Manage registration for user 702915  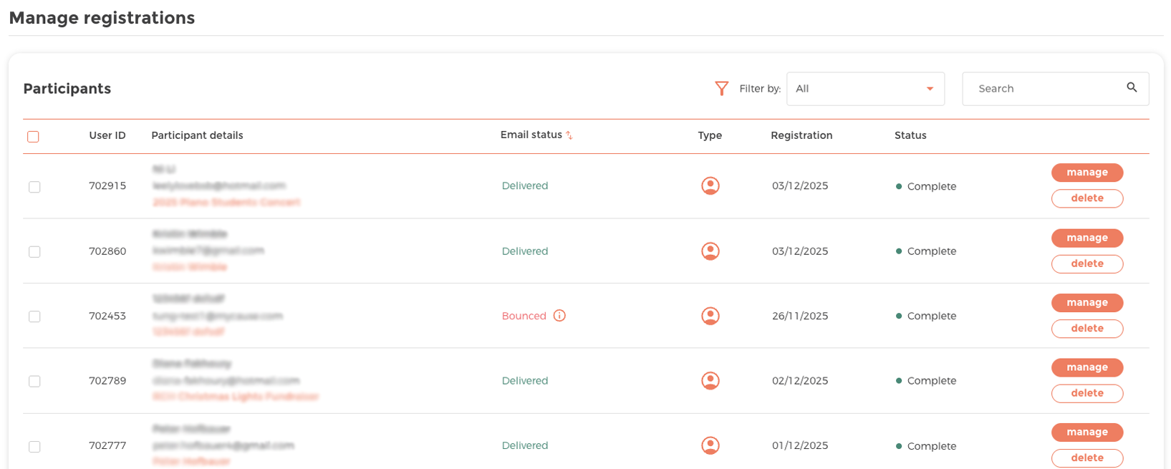click(x=1087, y=173)
